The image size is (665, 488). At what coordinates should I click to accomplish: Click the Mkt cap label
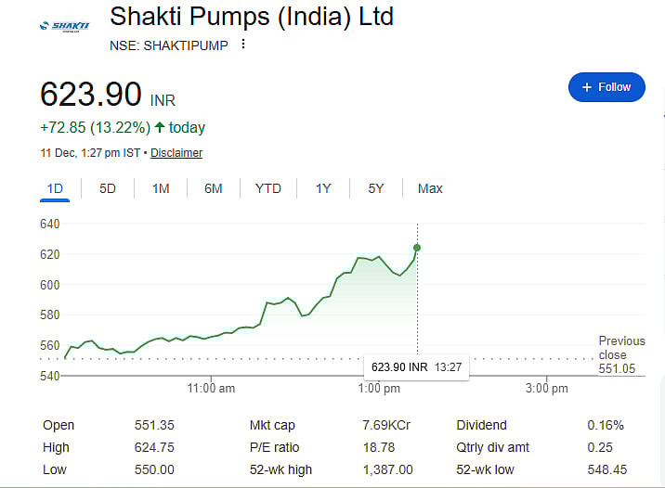coord(272,425)
